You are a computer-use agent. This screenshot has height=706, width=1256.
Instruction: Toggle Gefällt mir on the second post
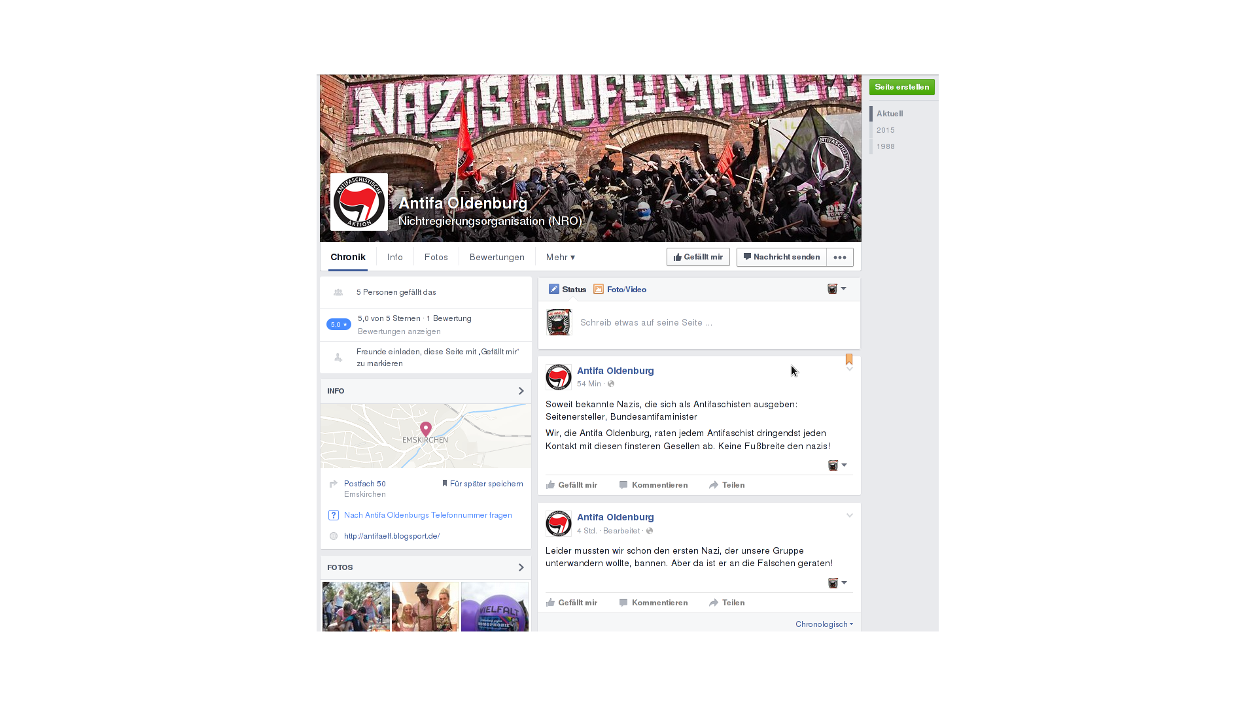click(x=572, y=603)
